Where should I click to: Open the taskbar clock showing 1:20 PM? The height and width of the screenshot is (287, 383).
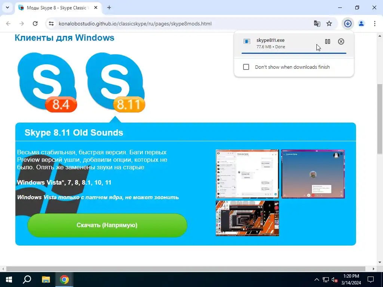tap(351, 280)
